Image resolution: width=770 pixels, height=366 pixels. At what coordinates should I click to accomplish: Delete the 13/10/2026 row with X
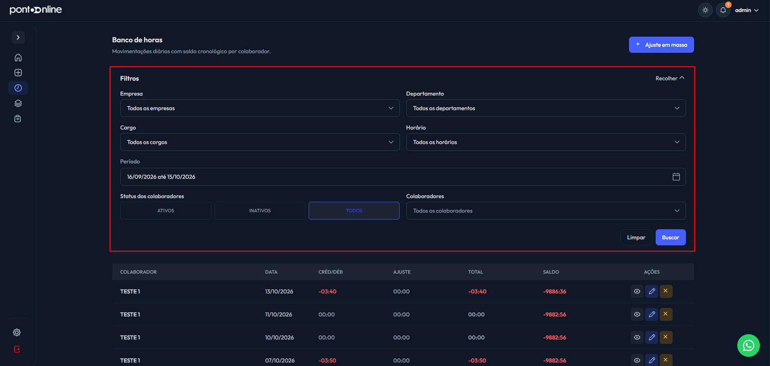(x=666, y=291)
